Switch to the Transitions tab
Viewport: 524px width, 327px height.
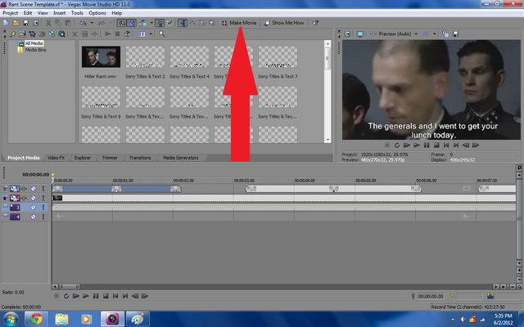140,158
